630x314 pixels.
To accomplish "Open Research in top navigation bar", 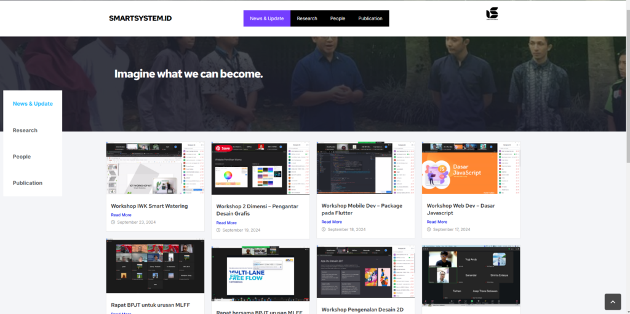I will tap(307, 18).
